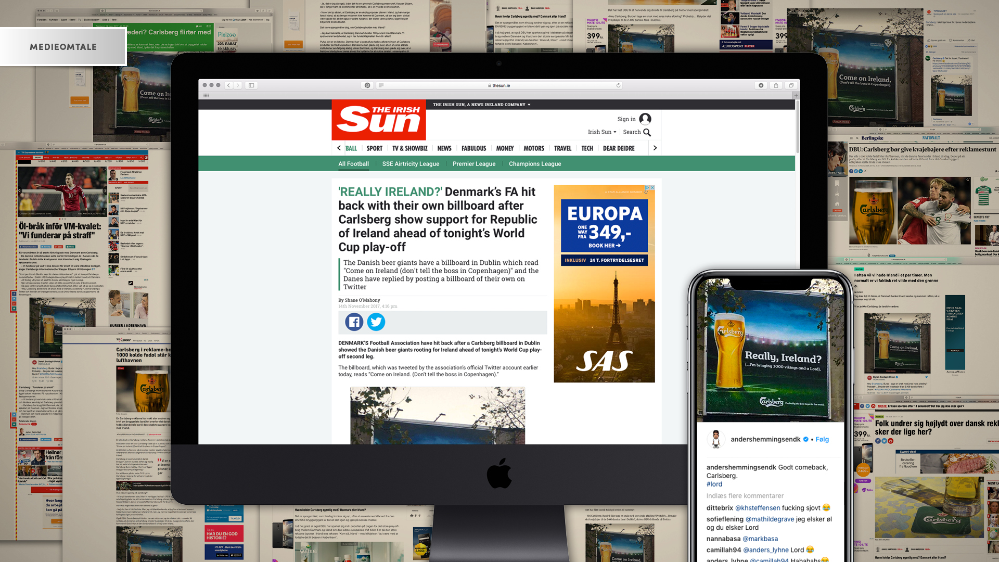Click the 'Really, Ireland?' image on phone
The height and width of the screenshot is (562, 999).
coord(771,351)
